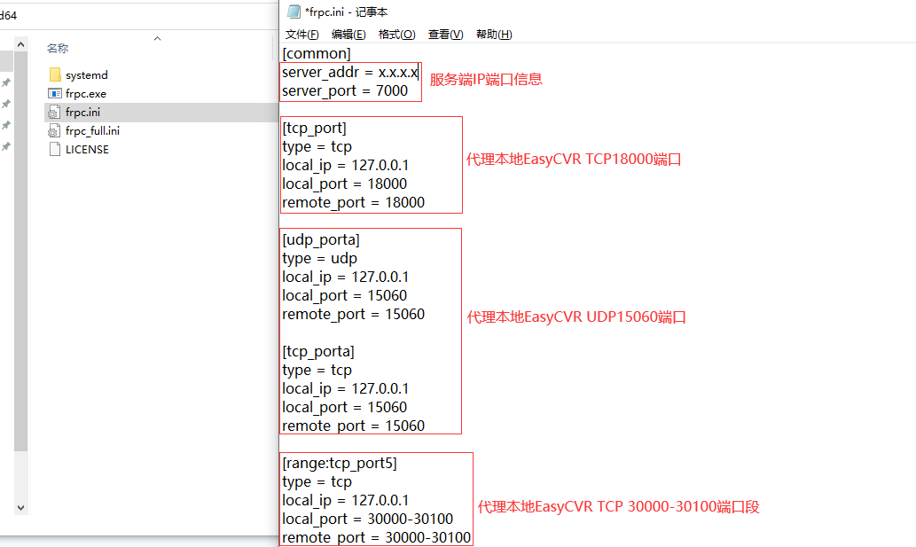Open the 查看(V) menu
Image resolution: width=916 pixels, height=547 pixels.
(445, 35)
